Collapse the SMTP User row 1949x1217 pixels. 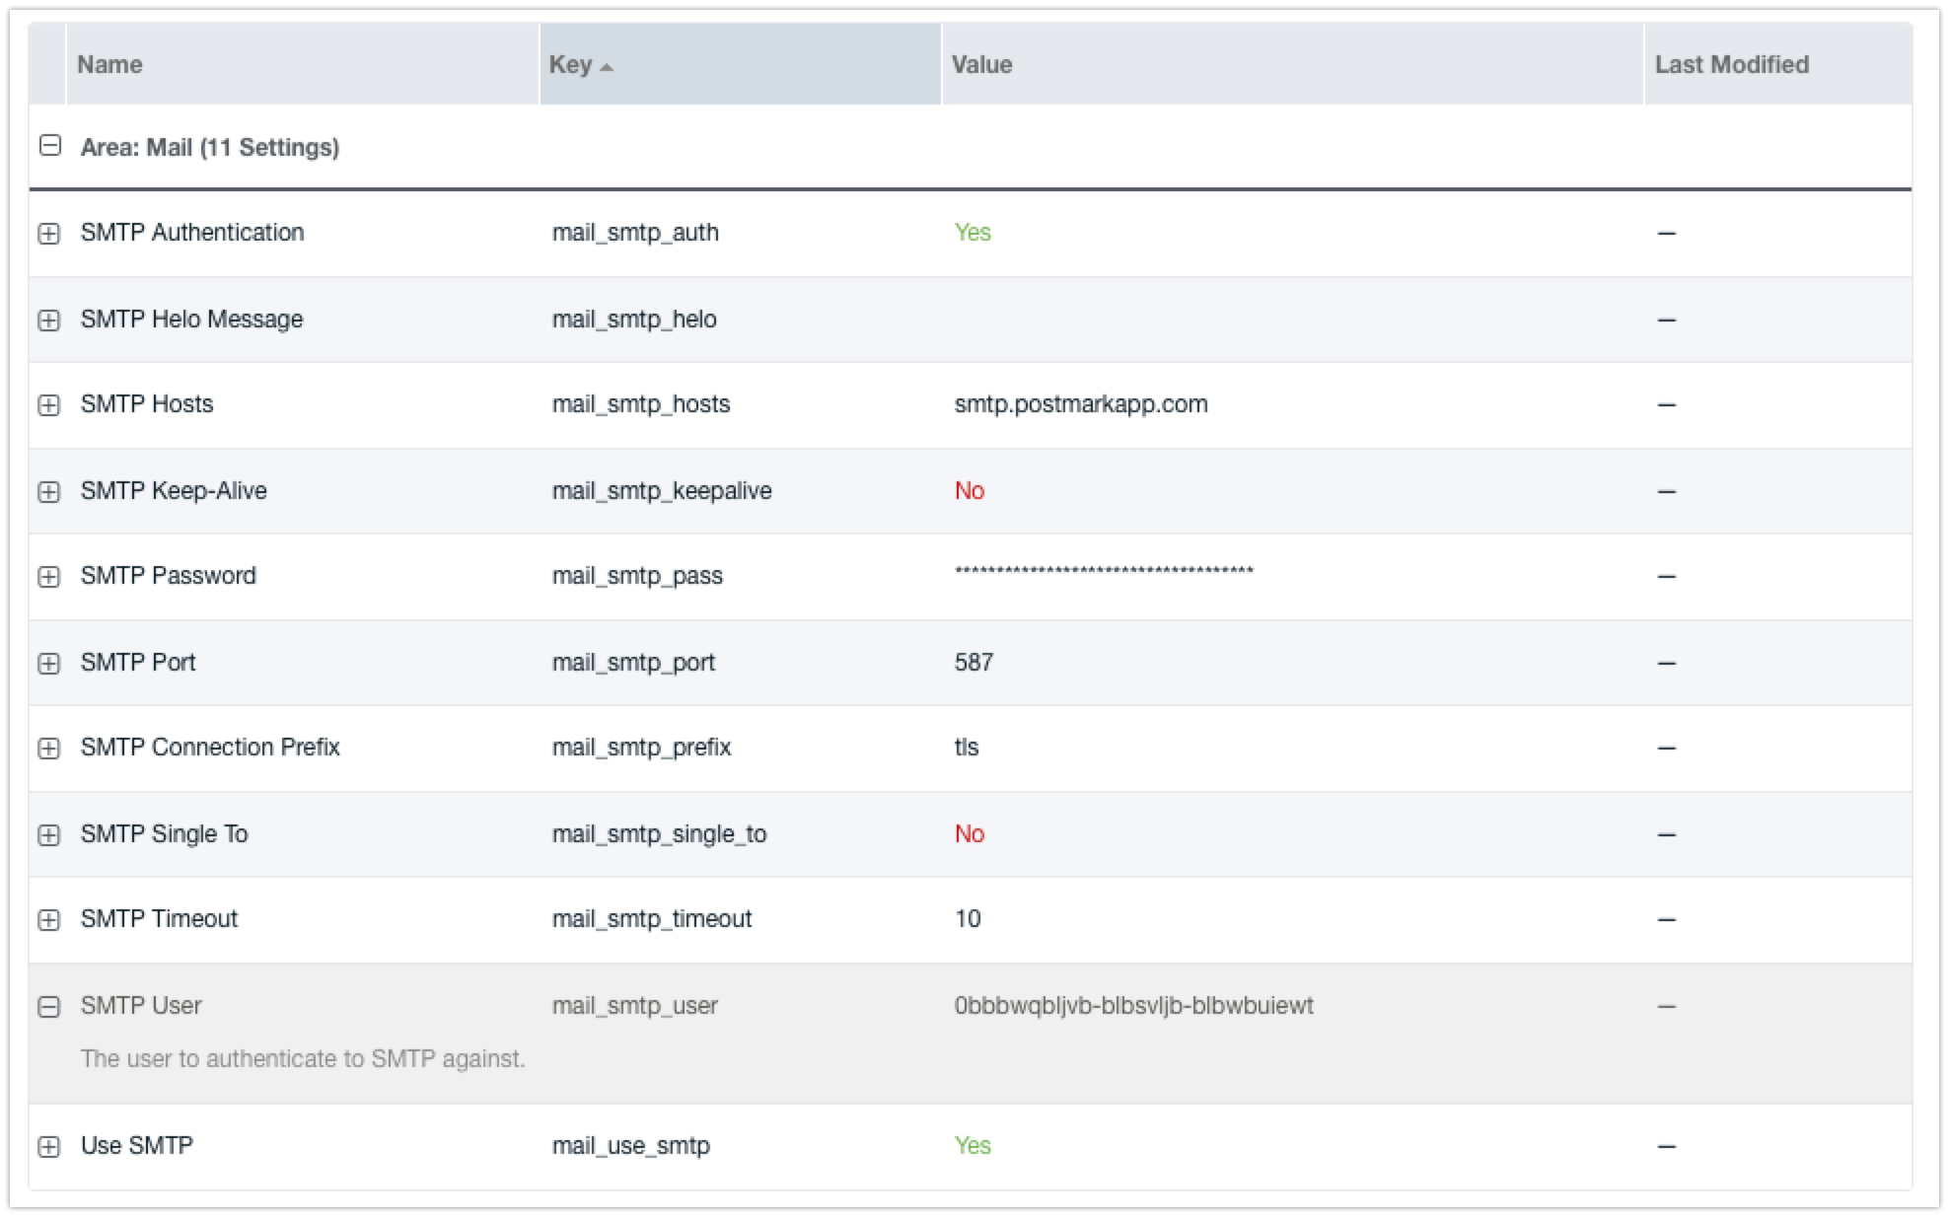click(x=48, y=1007)
